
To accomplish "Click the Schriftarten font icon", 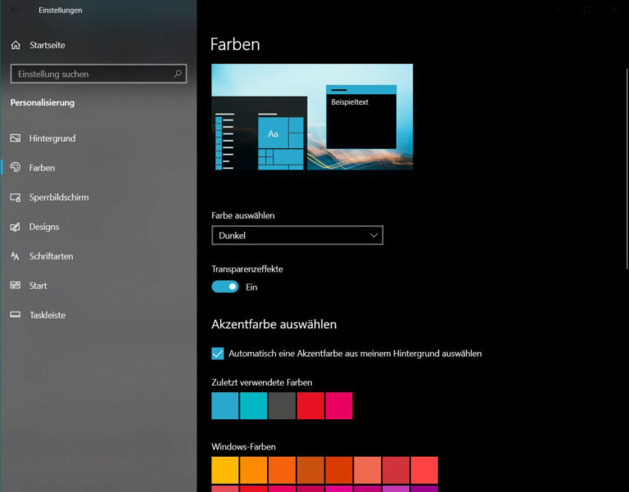I will click(16, 256).
